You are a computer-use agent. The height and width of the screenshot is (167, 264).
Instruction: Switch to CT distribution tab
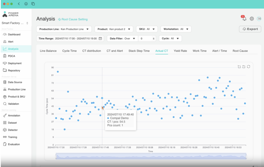[x=92, y=51]
